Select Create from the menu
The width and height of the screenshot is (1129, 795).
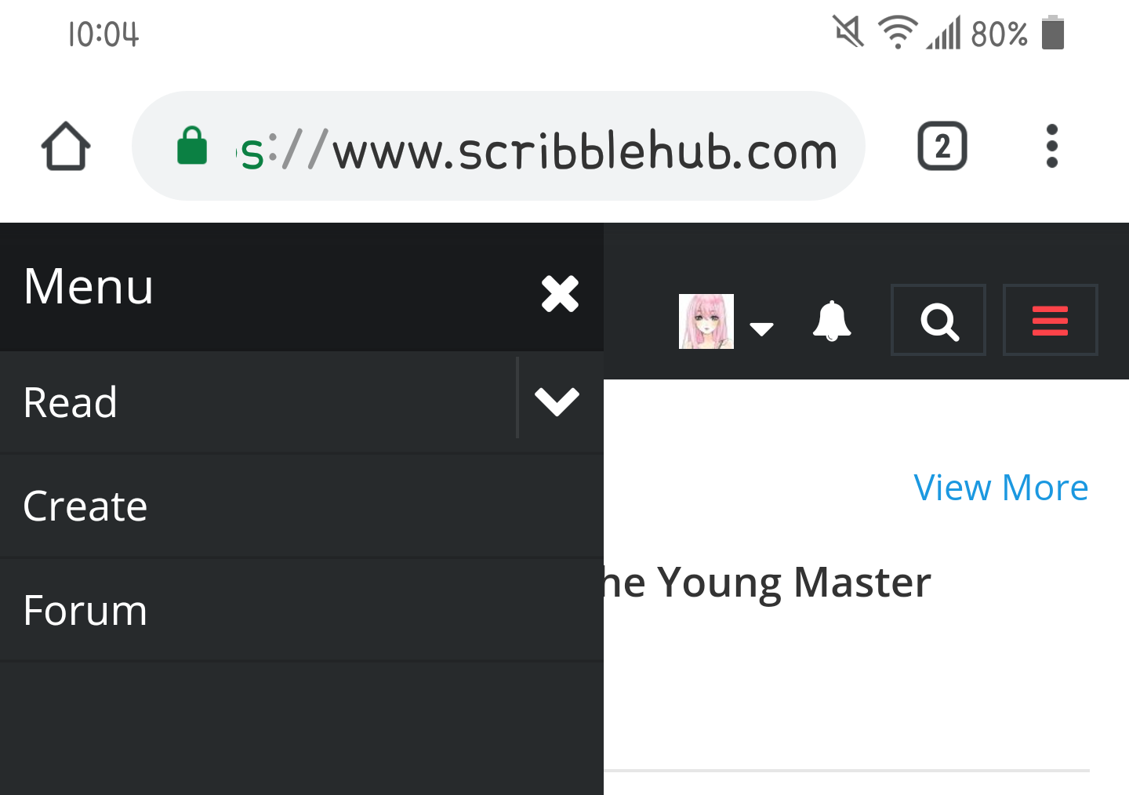(85, 506)
